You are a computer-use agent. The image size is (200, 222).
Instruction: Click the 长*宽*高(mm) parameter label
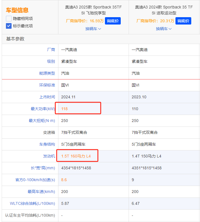[x=43, y=168]
